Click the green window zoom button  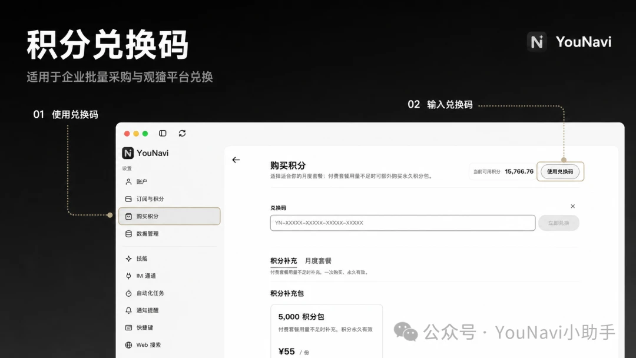[145, 134]
